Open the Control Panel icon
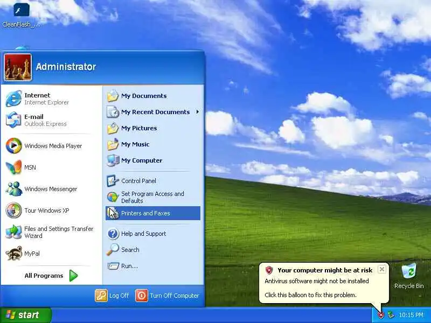431x323 pixels. point(113,181)
